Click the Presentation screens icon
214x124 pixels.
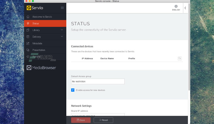28,50
